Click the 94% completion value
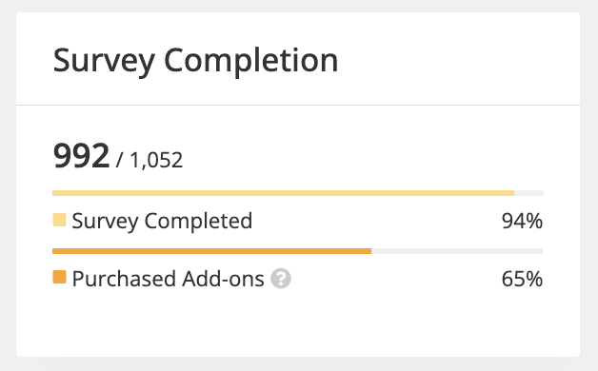The image size is (598, 371). (522, 221)
